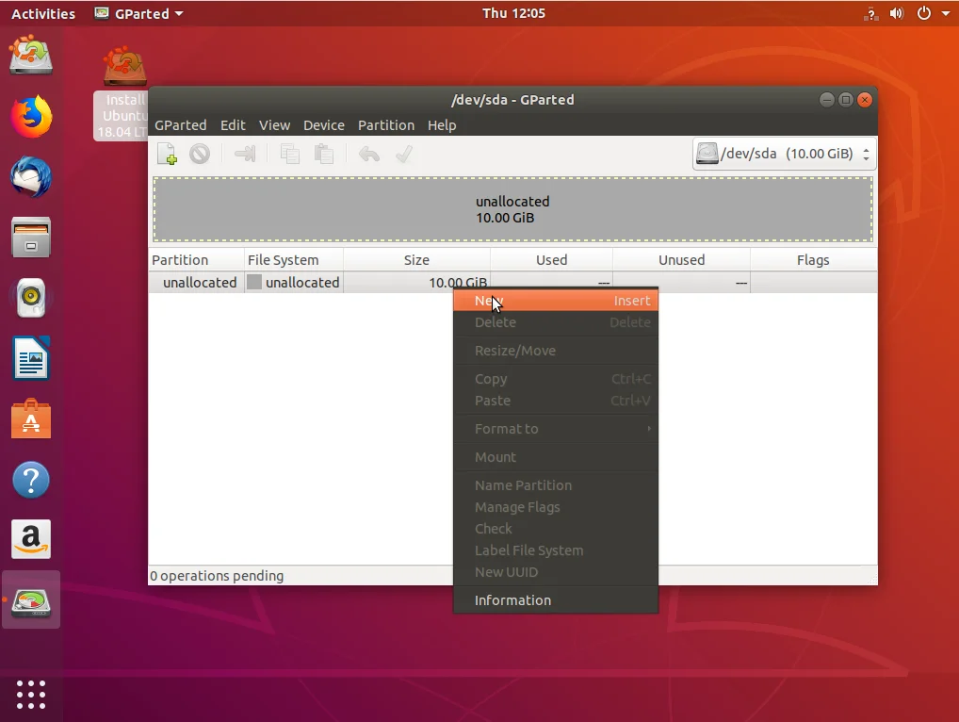Expand the GParted app menu in top bar
This screenshot has height=722, width=959.
pos(139,13)
